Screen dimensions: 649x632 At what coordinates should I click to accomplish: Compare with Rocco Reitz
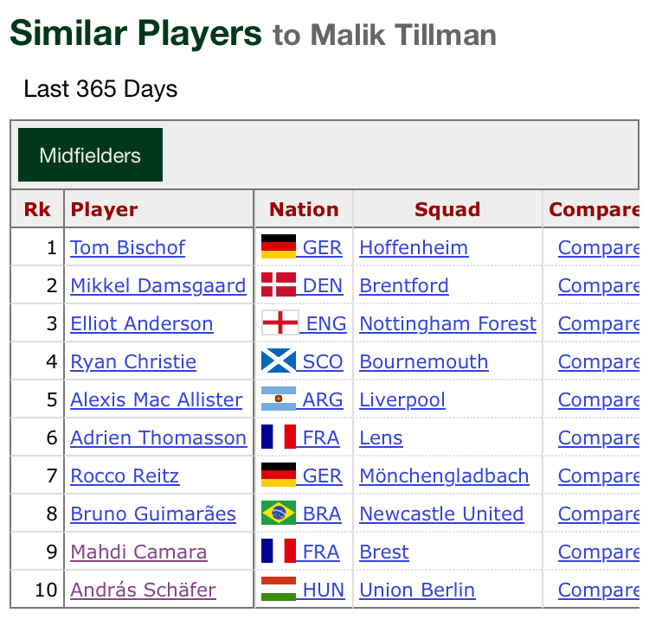coord(599,476)
